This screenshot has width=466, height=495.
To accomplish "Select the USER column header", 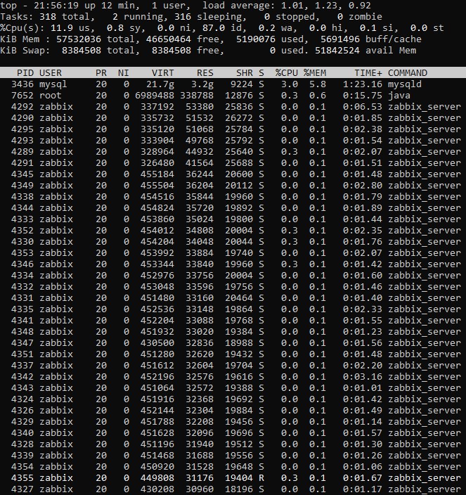I will (x=51, y=73).
